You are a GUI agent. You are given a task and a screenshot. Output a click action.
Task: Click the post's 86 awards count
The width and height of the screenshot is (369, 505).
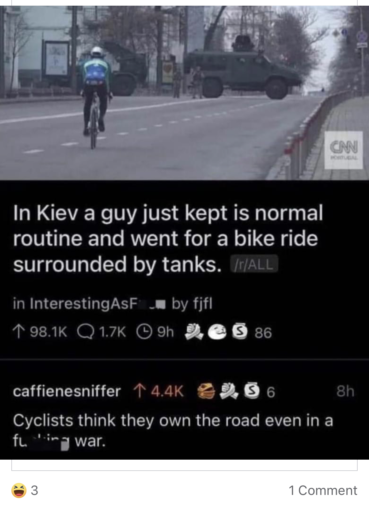point(263,333)
